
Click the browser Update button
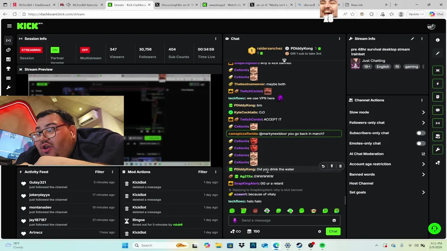tap(416, 14)
